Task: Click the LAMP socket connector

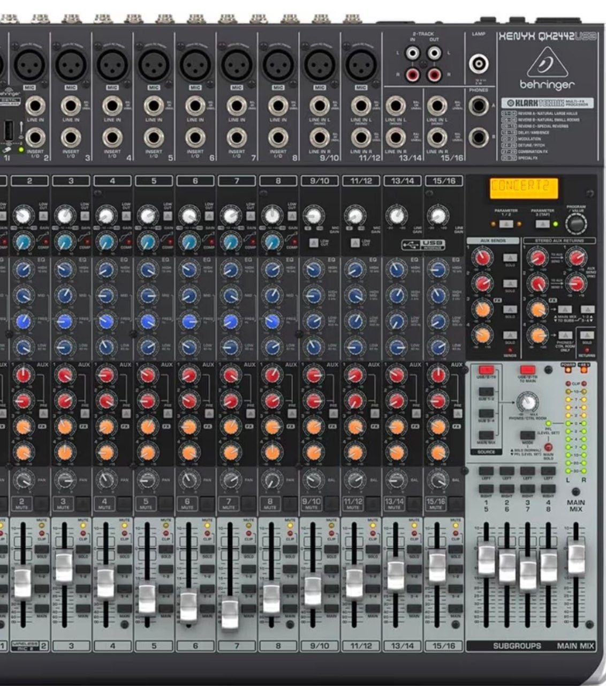Action: coord(479,65)
